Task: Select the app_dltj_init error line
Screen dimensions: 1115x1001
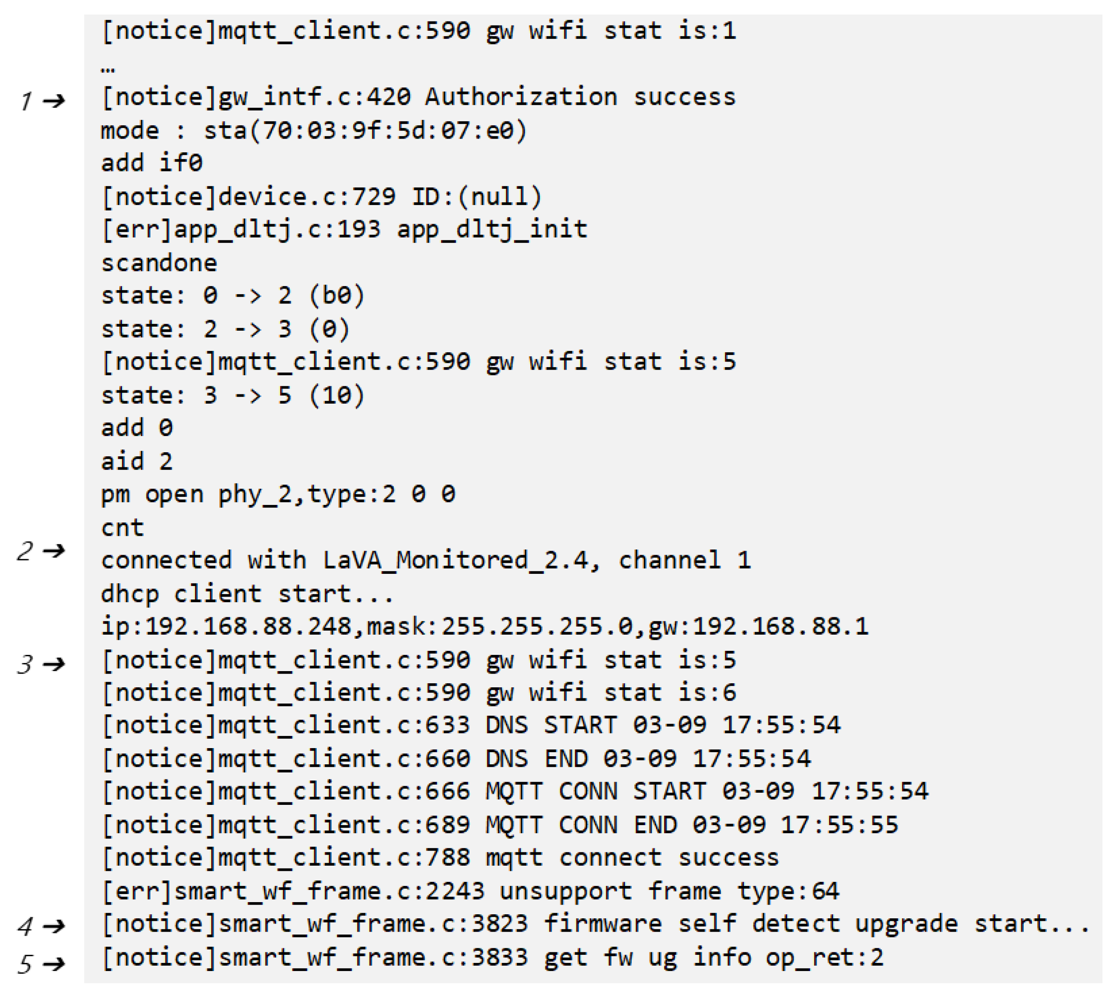Action: (345, 230)
